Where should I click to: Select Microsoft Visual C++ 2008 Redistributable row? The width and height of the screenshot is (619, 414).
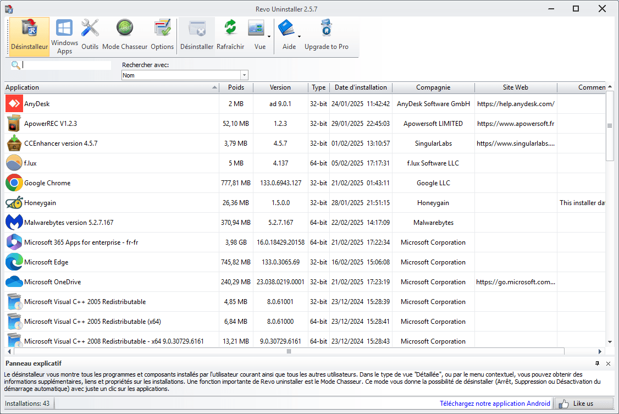point(305,341)
